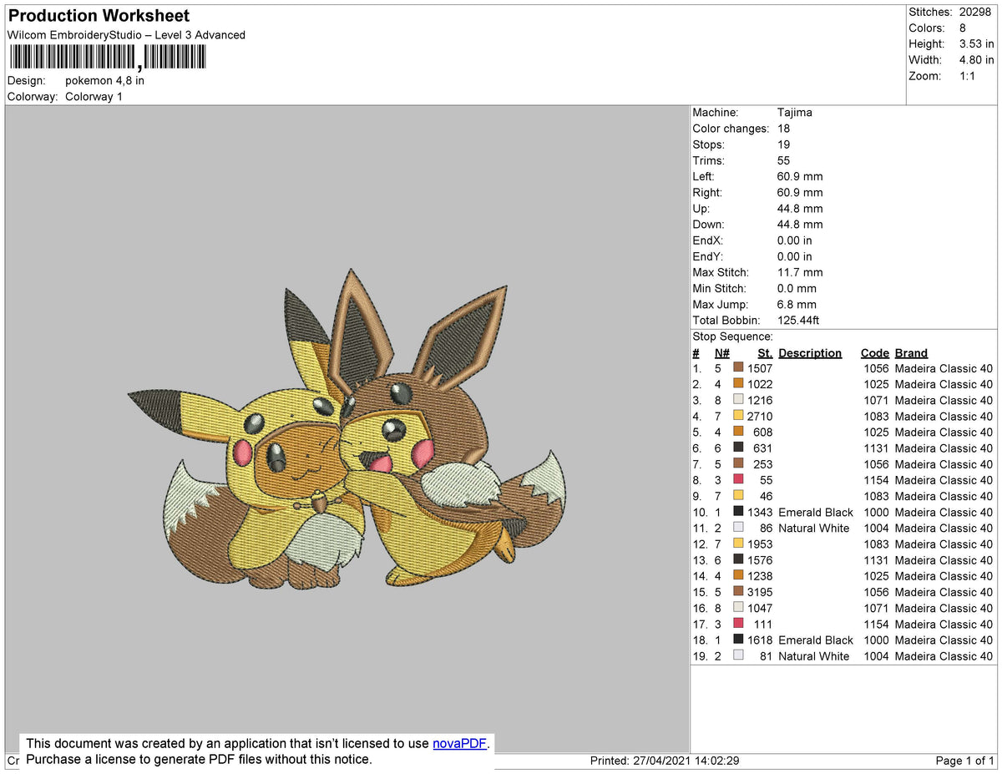Select the 'Description' column header
This screenshot has height=774, width=1002.
pyautogui.click(x=810, y=353)
